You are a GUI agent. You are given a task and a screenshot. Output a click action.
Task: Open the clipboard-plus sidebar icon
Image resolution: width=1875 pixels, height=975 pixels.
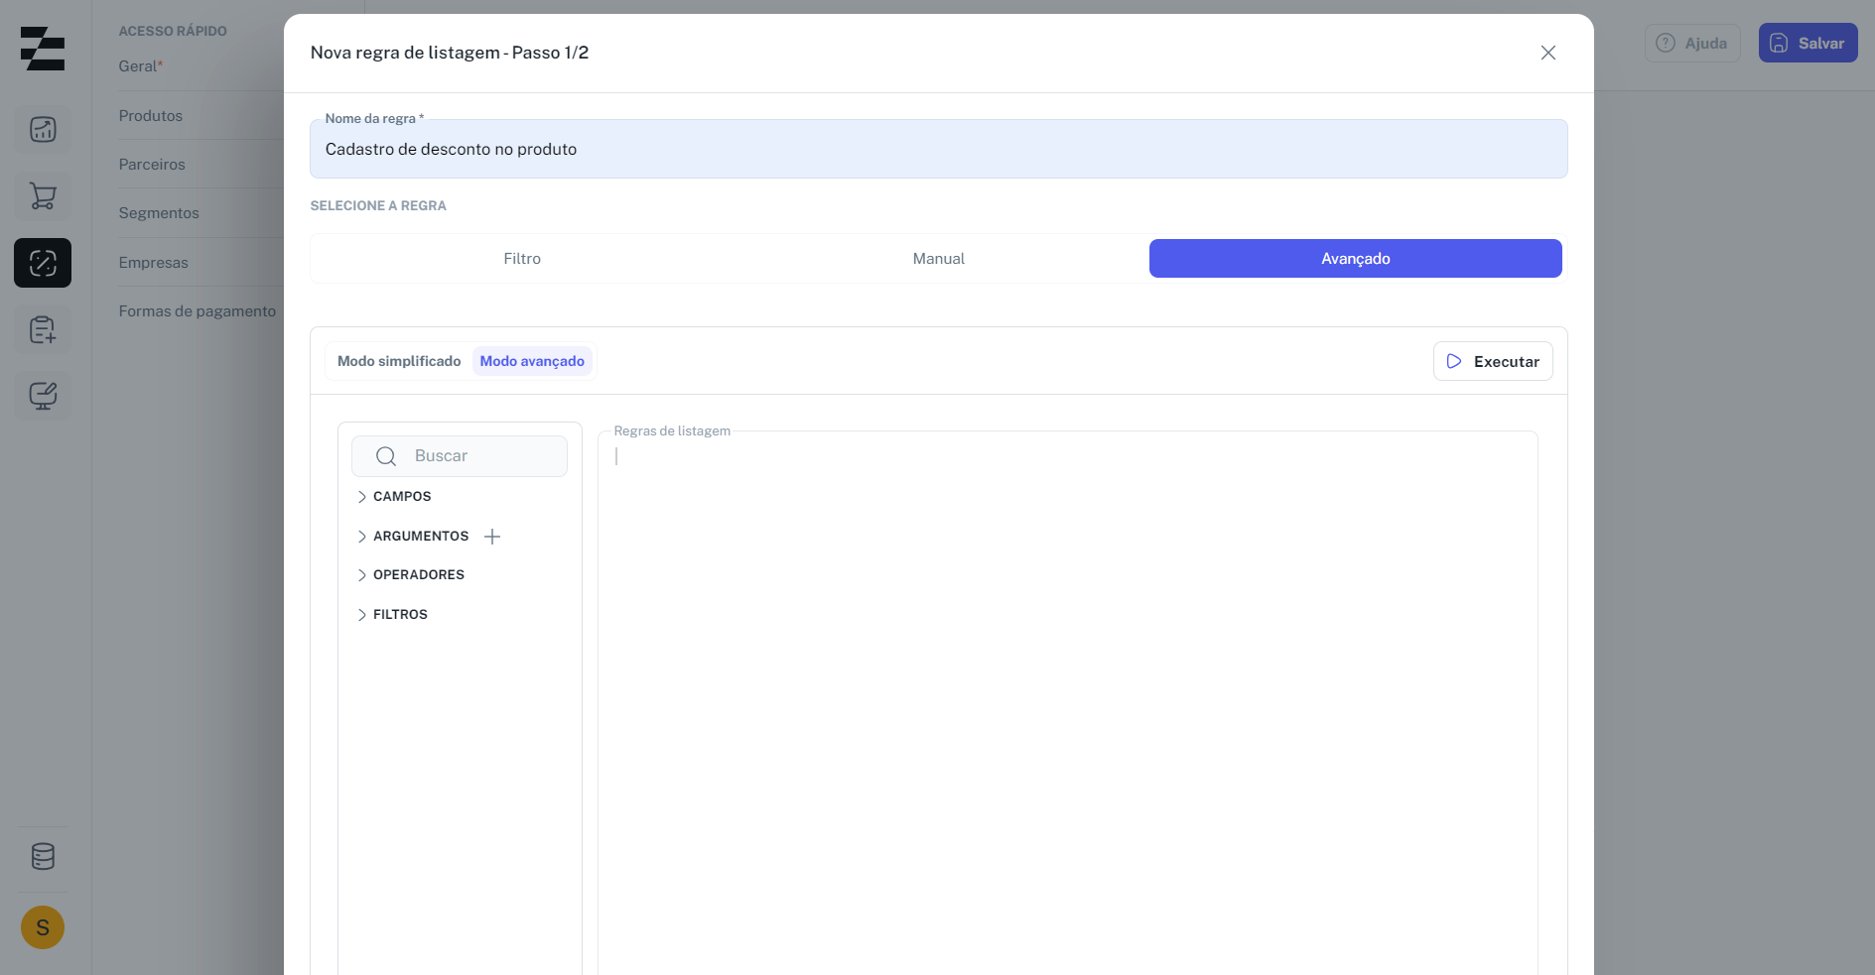[x=43, y=329]
